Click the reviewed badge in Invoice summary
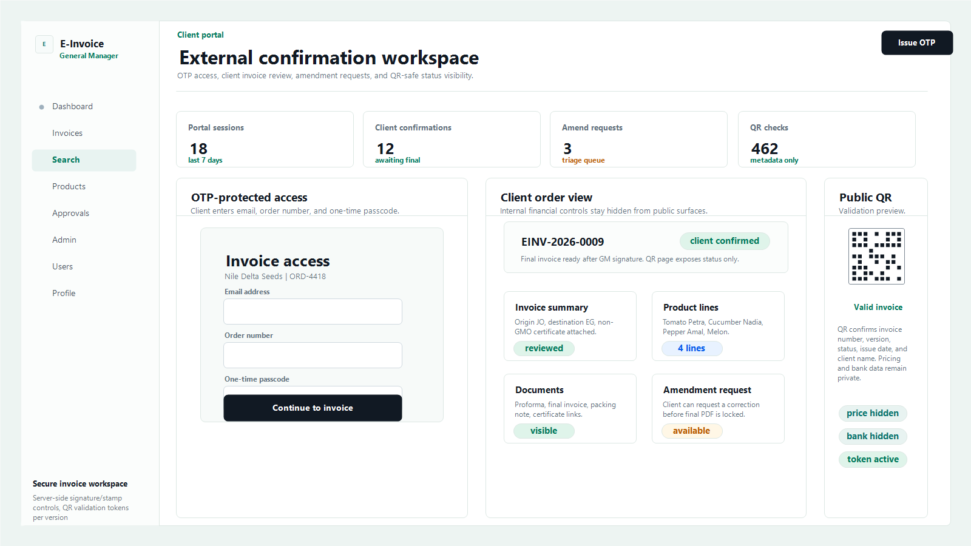This screenshot has height=546, width=971. pyautogui.click(x=544, y=348)
